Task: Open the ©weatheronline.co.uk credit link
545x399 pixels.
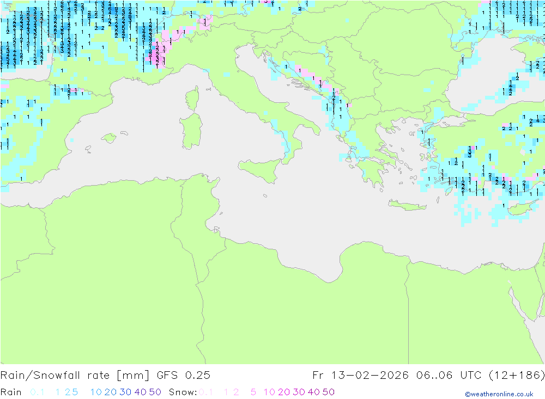Action: [x=499, y=394]
